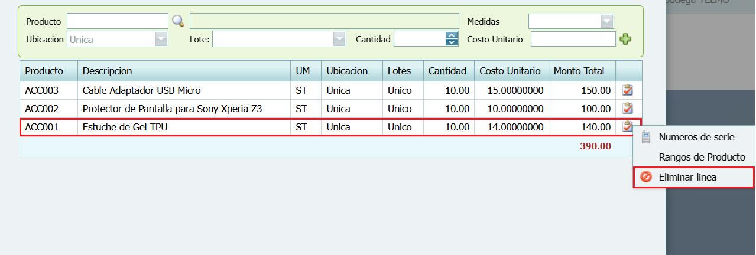This screenshot has width=756, height=255.
Task: Click the product description read-only field
Action: point(325,21)
